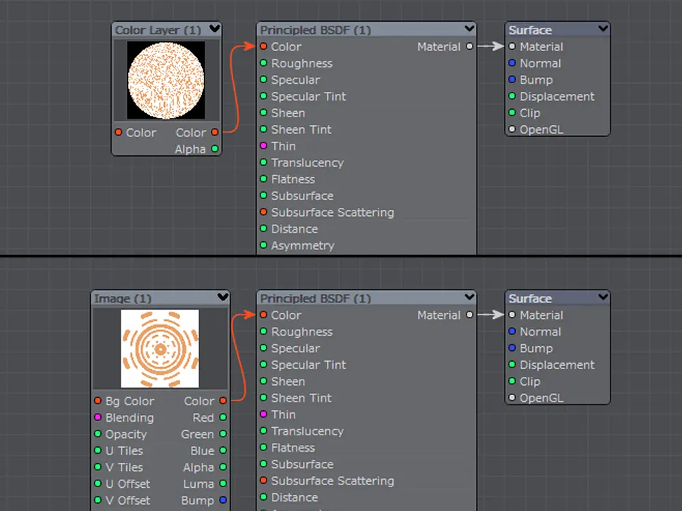Select the Opacity input socket on Image node
This screenshot has width=682, height=511.
click(98, 434)
